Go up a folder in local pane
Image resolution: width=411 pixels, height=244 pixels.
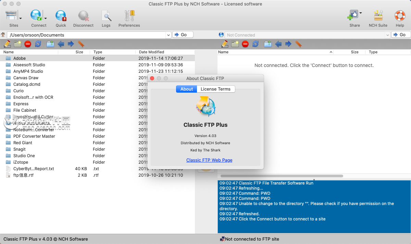tap(50, 44)
